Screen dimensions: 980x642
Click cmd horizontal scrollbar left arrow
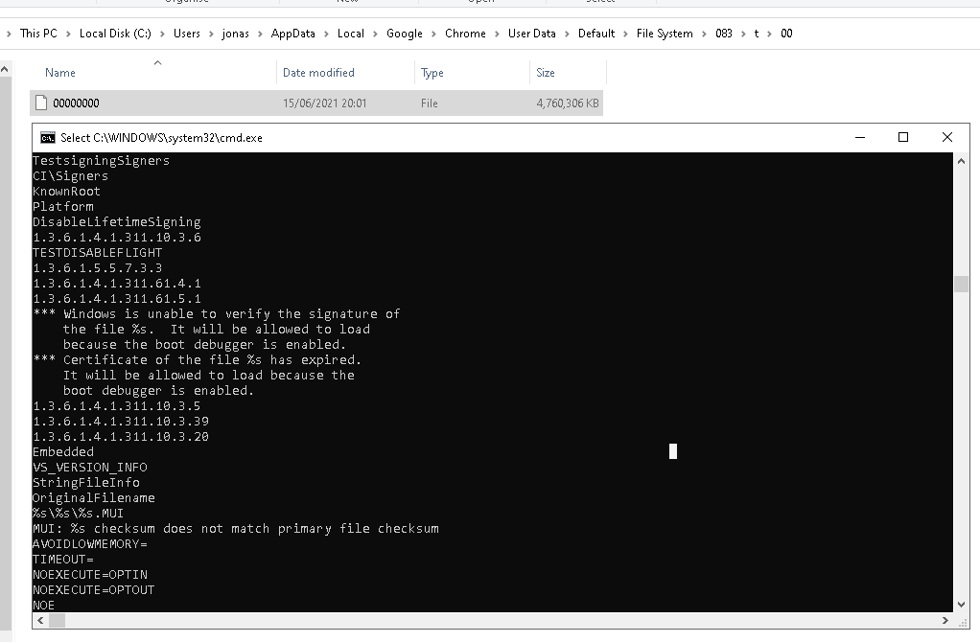point(40,620)
